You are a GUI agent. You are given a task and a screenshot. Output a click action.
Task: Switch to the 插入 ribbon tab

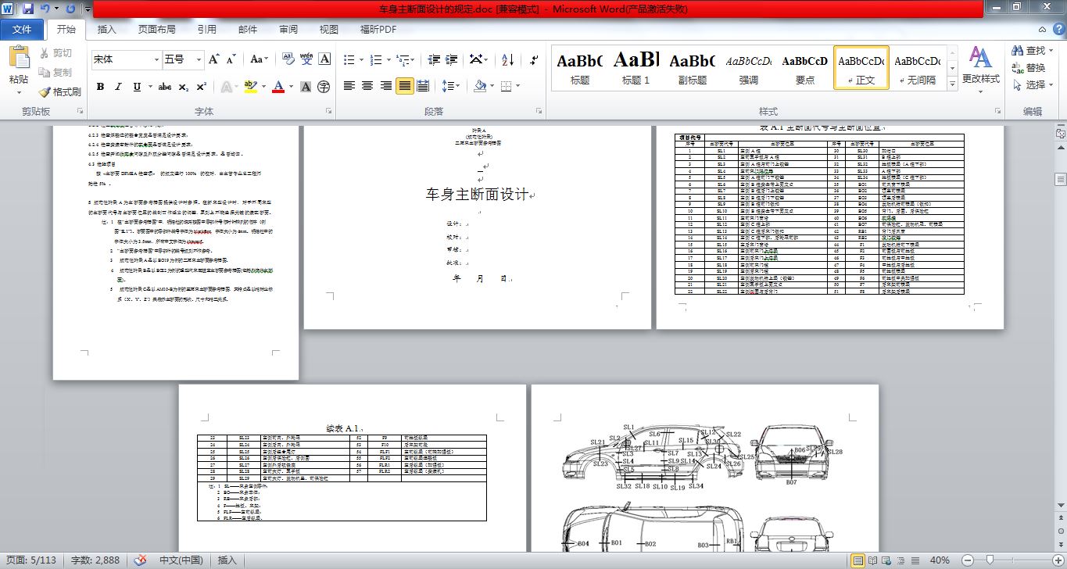[106, 30]
